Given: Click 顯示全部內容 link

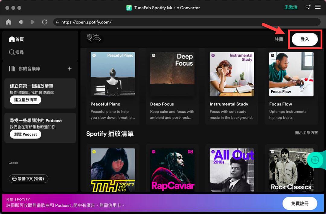Looking at the screenshot, I should click(x=306, y=133).
